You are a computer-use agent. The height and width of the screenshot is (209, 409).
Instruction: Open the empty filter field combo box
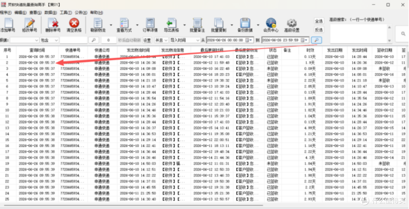tap(25, 40)
